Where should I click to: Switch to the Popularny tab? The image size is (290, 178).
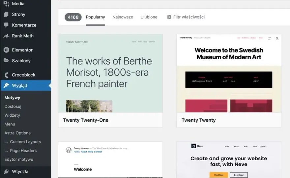point(96,17)
